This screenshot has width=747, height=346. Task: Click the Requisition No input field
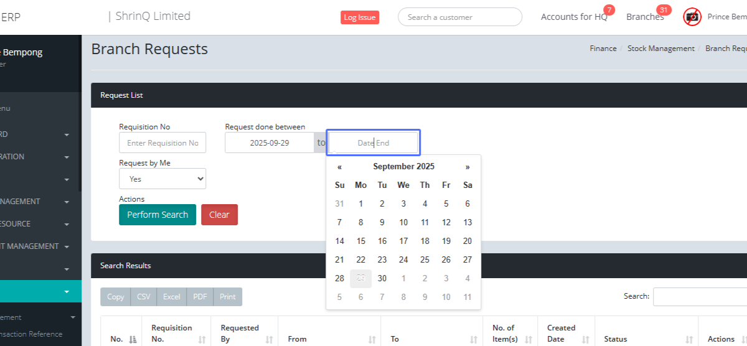coord(162,143)
